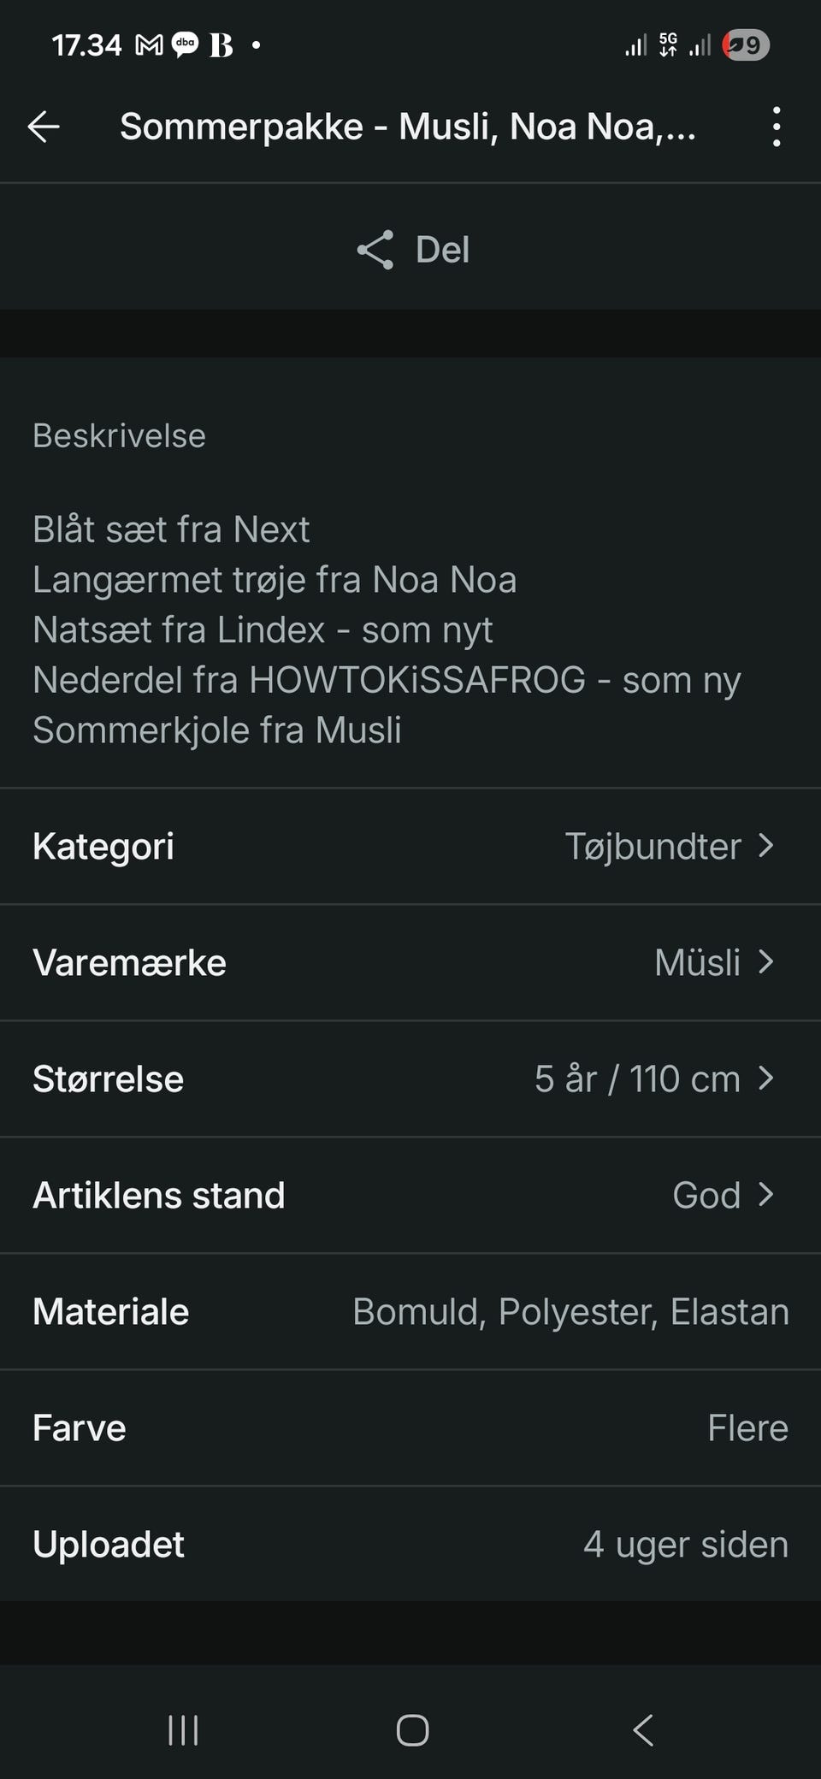Tap the share icon next to Del

(x=375, y=250)
